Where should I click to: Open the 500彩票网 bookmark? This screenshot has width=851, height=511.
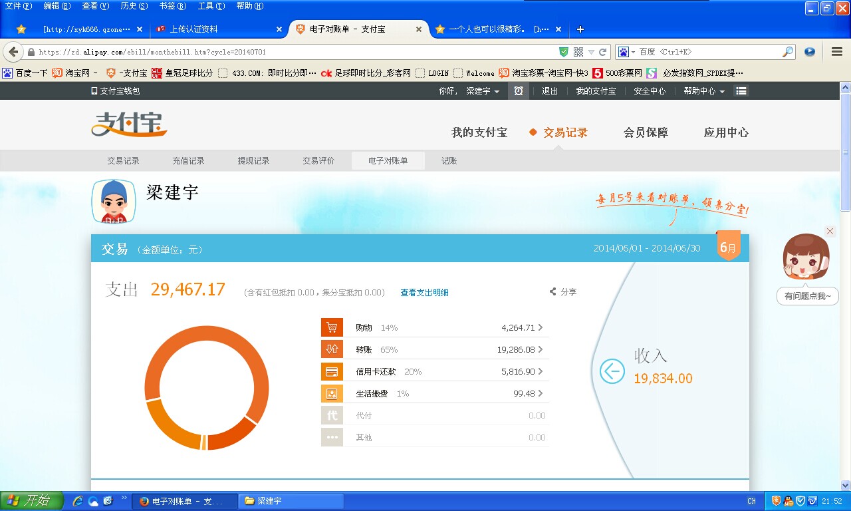(x=618, y=73)
